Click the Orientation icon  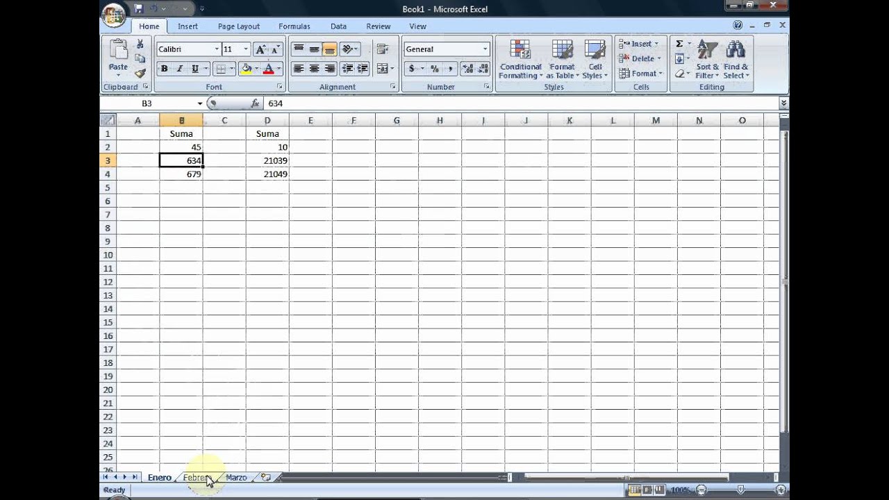tap(347, 49)
